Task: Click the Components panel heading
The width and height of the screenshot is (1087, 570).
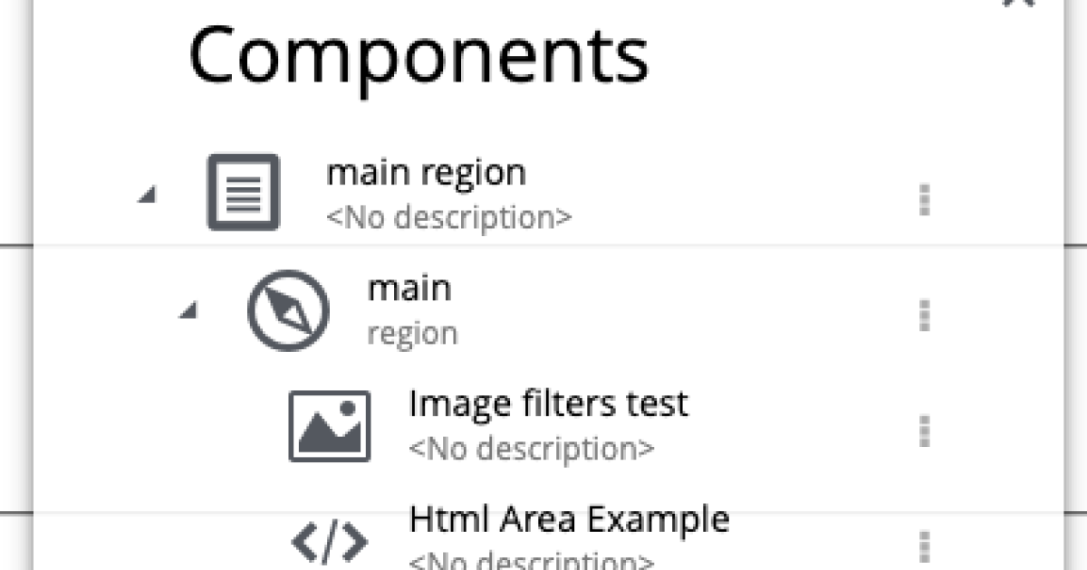Action: [418, 58]
